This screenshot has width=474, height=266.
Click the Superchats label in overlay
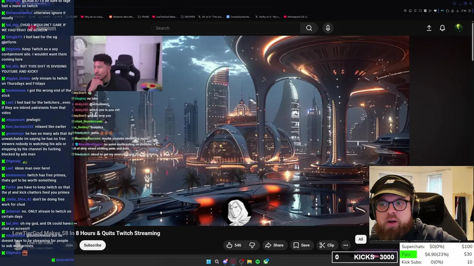click(x=413, y=246)
